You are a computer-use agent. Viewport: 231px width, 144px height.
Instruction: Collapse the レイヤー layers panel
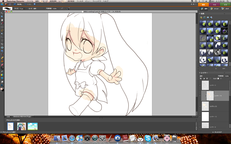[200, 73]
